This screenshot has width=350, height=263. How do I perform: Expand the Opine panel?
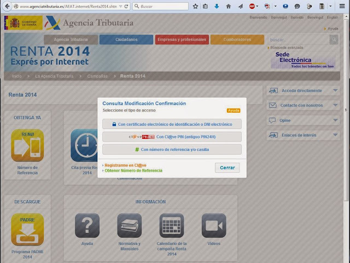(303, 120)
